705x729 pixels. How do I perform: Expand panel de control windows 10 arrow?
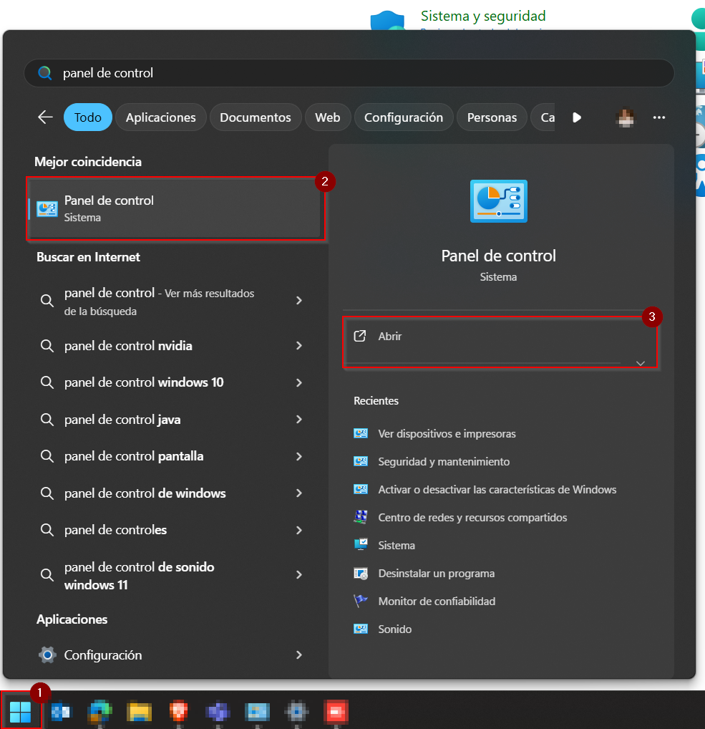pyautogui.click(x=299, y=382)
